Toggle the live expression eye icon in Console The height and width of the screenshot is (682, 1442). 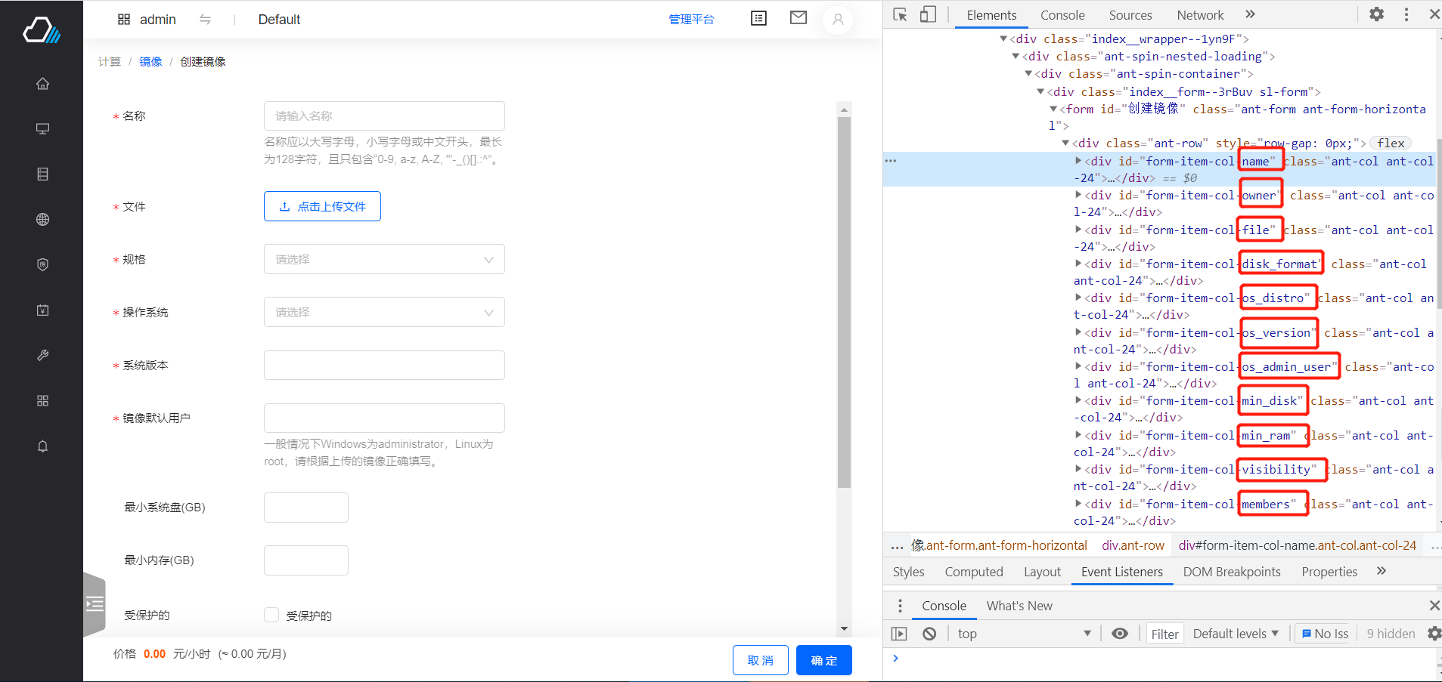click(1120, 633)
